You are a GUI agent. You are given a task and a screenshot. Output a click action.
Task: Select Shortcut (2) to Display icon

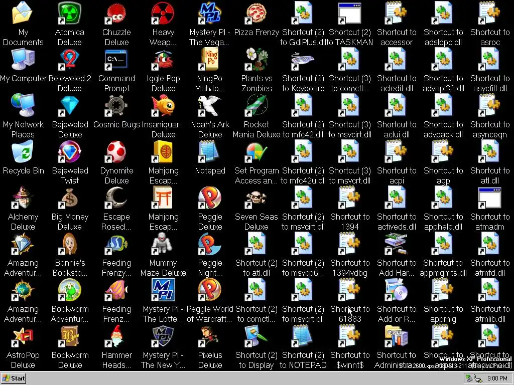pos(256,336)
